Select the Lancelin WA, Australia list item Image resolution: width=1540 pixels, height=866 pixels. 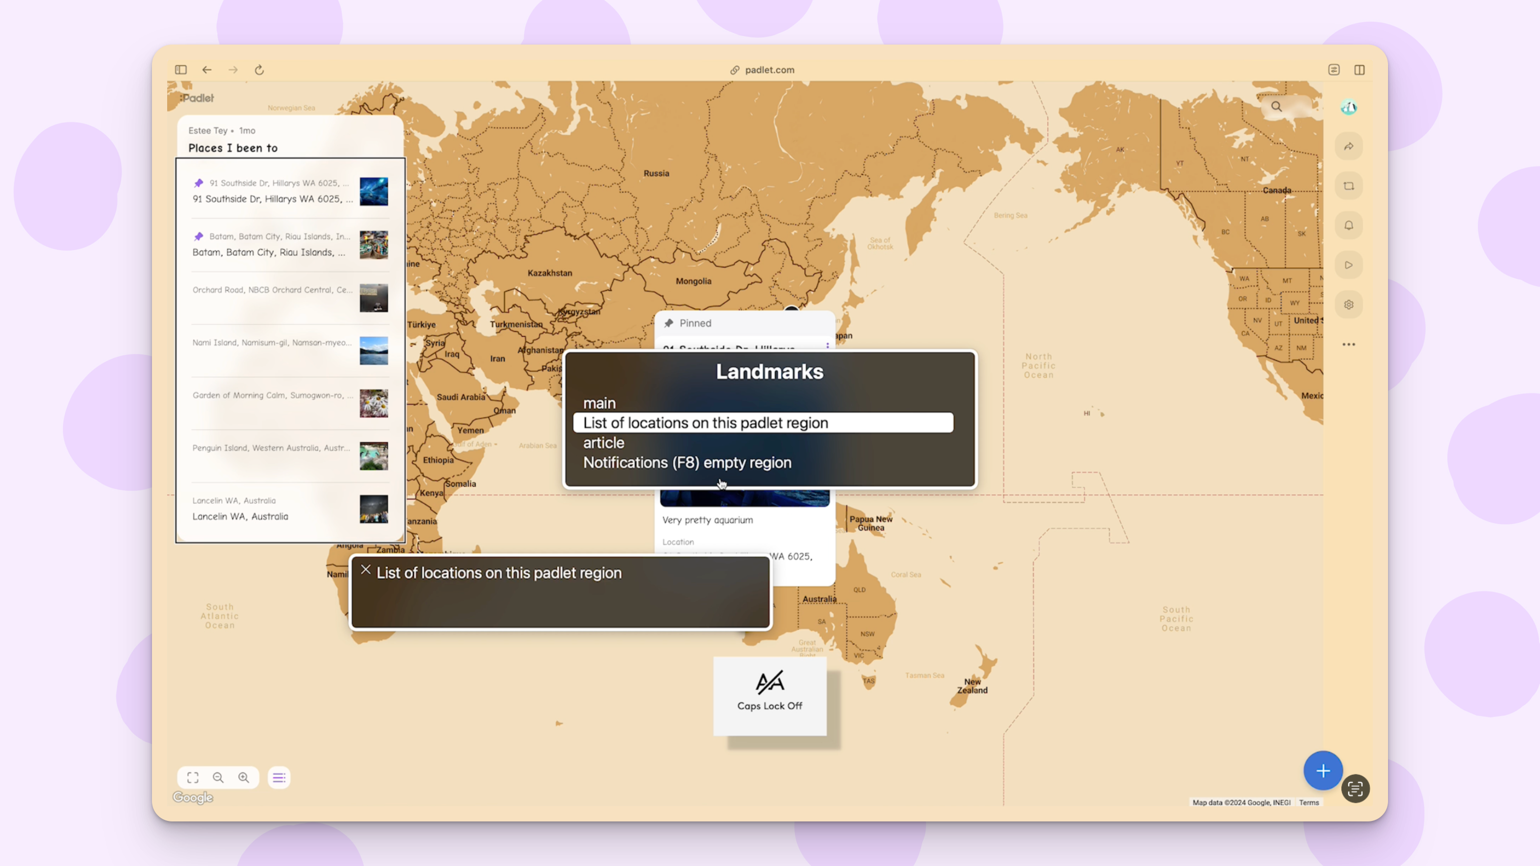pyautogui.click(x=290, y=508)
